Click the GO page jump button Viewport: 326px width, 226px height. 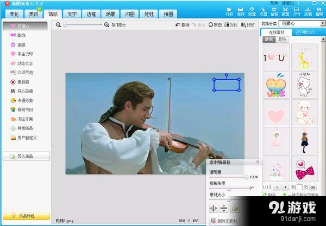tap(313, 187)
